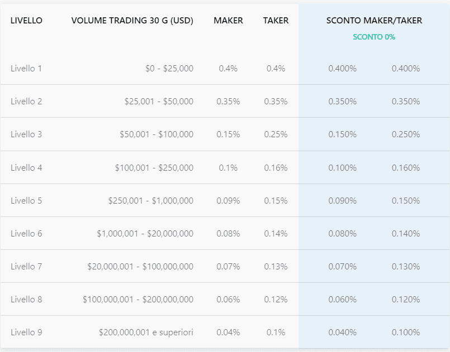Click the MAKER column header

pyautogui.click(x=228, y=21)
